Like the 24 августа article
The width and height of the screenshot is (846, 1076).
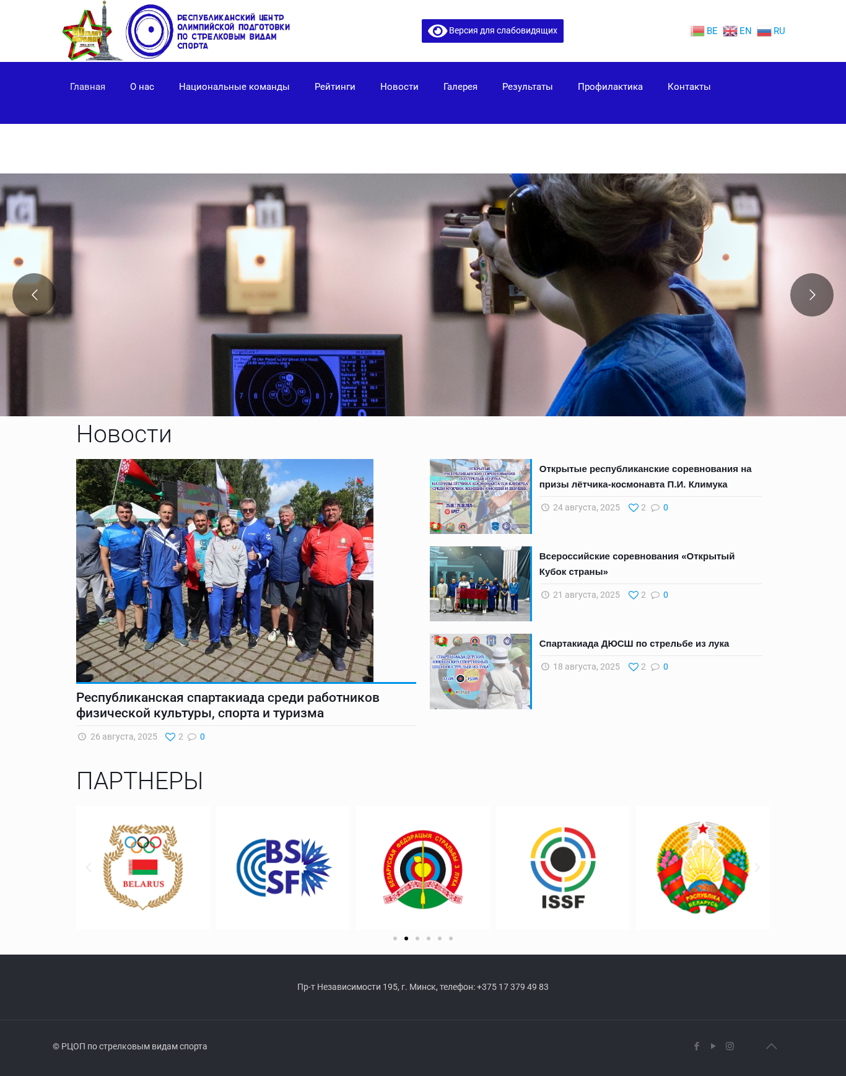tap(637, 507)
